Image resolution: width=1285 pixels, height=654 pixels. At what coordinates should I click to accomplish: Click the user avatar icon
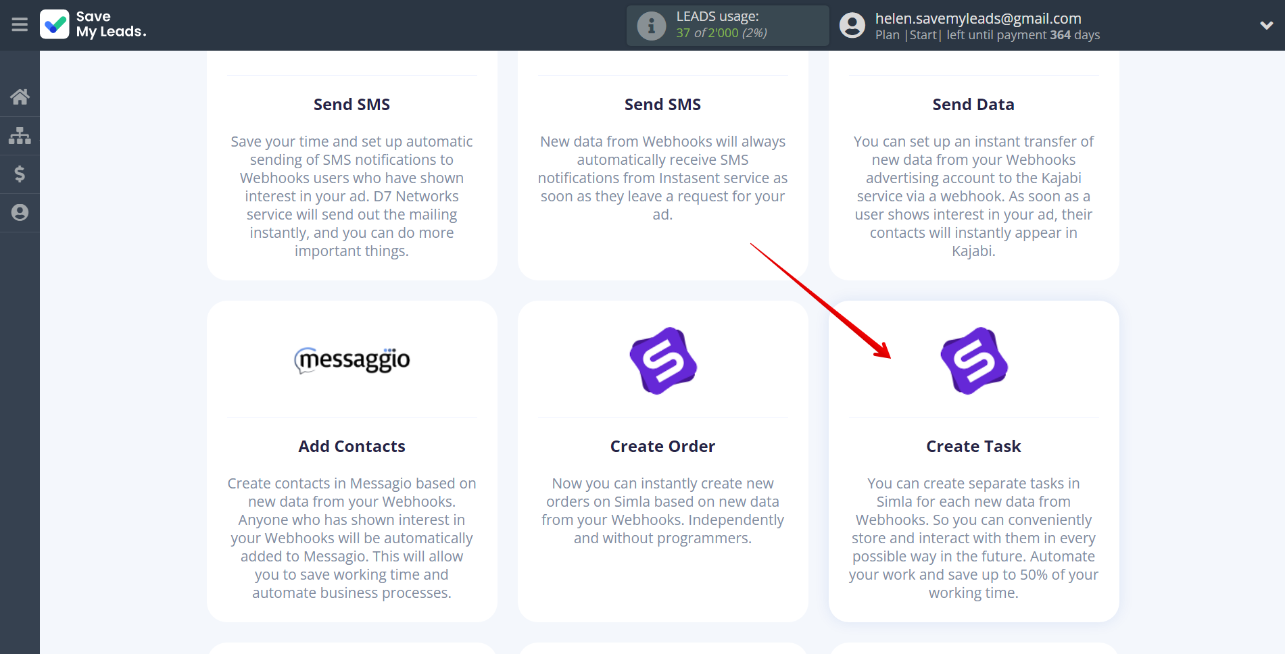(852, 26)
